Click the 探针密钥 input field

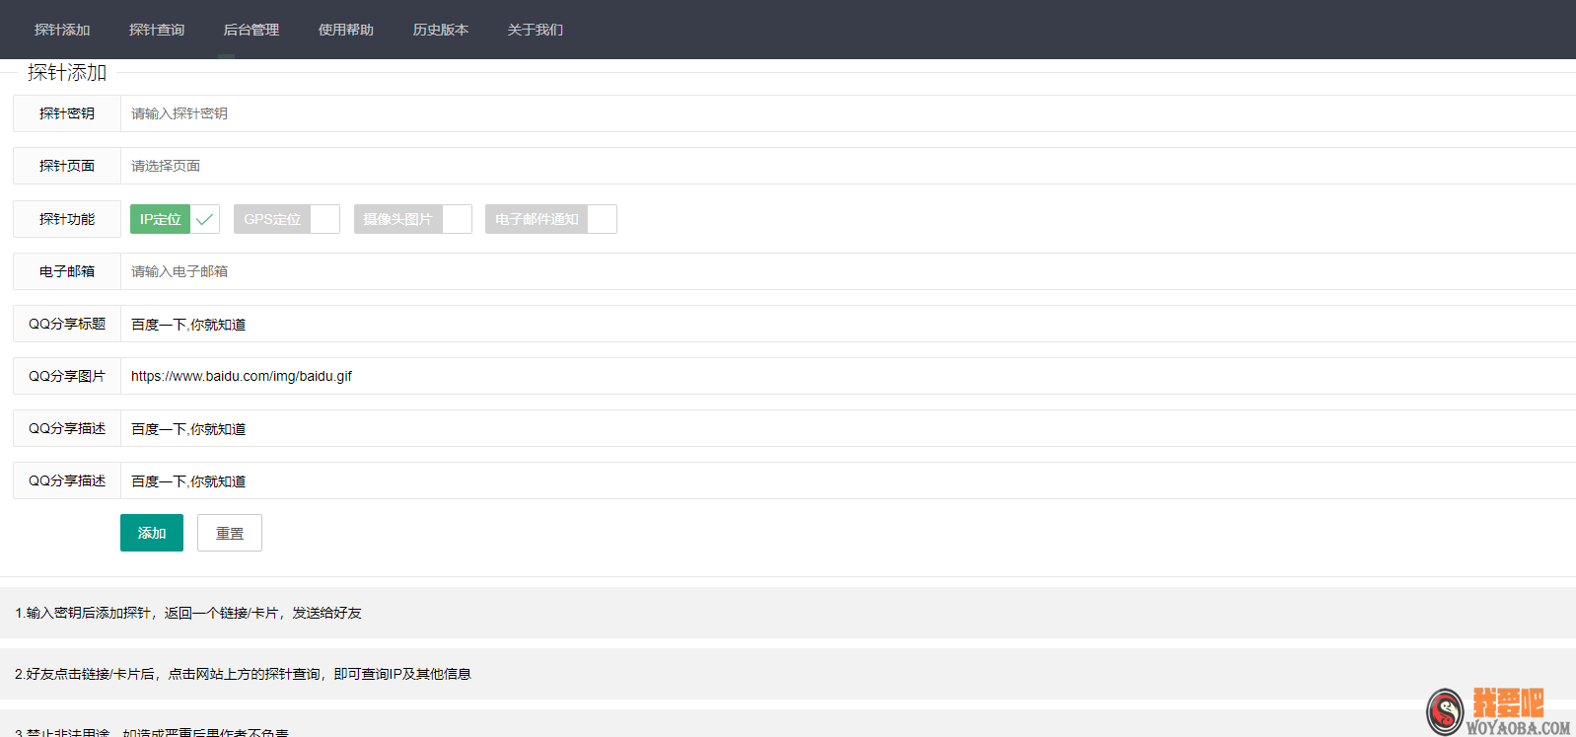point(846,113)
